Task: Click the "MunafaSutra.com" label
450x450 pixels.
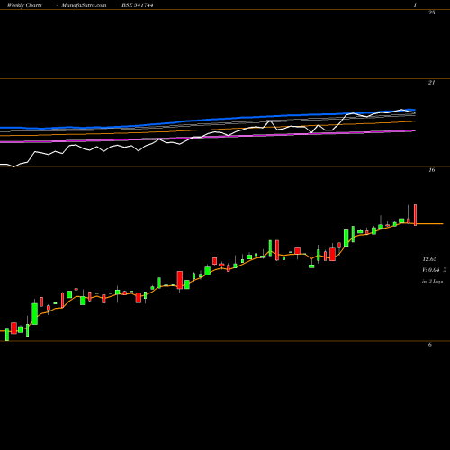Action: pyautogui.click(x=84, y=5)
